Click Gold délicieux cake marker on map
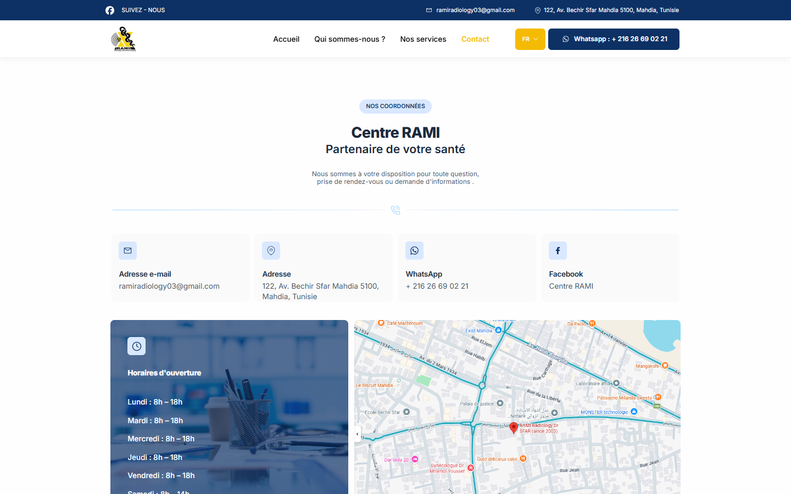This screenshot has width=791, height=494. (x=523, y=459)
